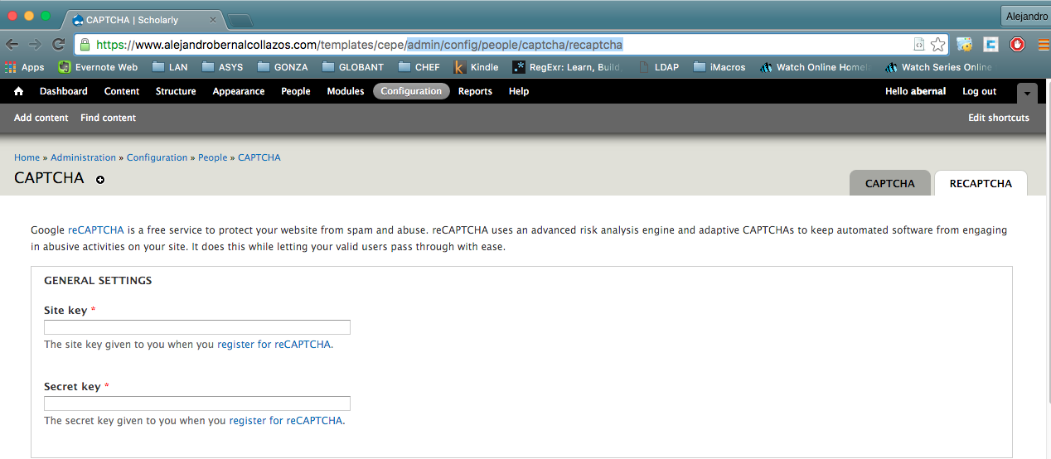Click the green padlock security icon
This screenshot has height=459, width=1051.
(85, 45)
